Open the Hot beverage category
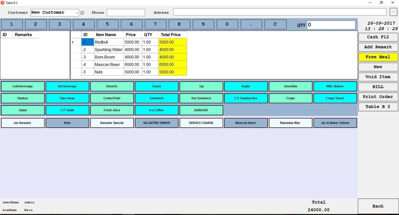The image size is (399, 215). coord(67,86)
